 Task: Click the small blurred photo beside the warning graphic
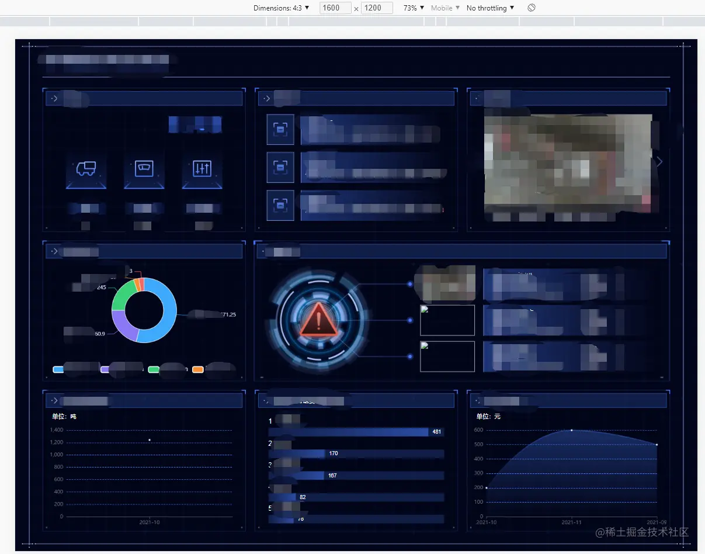(447, 283)
